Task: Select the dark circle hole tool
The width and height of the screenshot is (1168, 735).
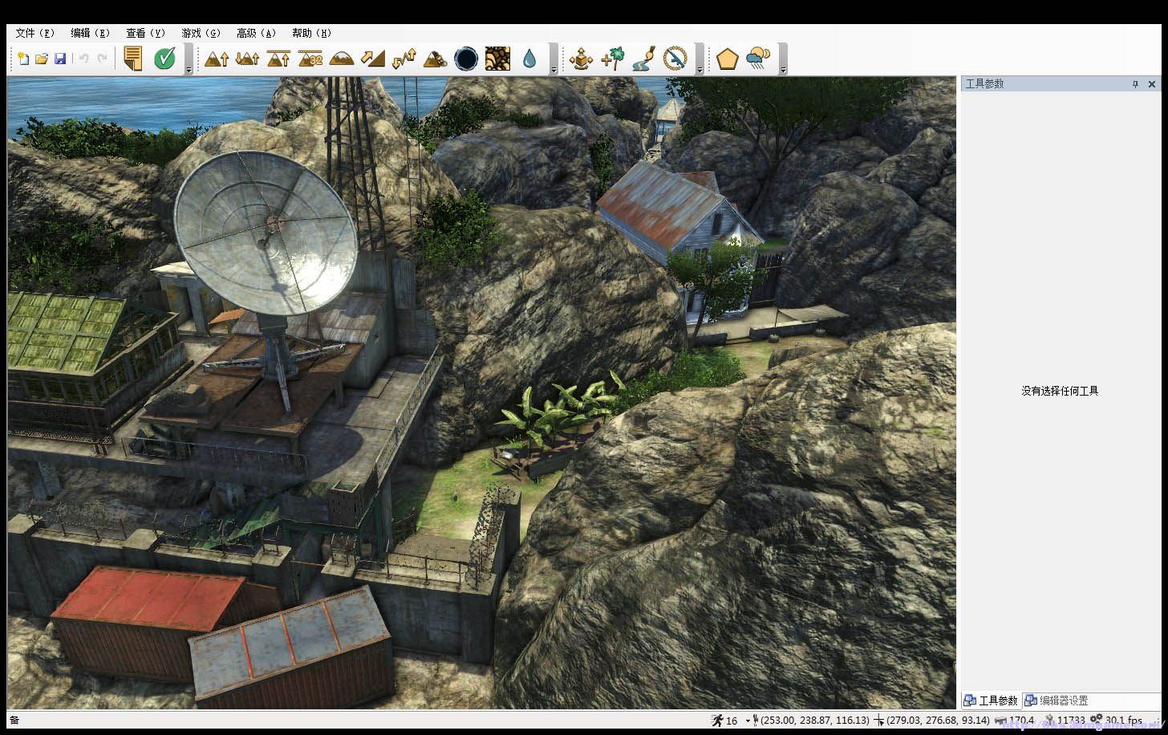Action: [466, 59]
